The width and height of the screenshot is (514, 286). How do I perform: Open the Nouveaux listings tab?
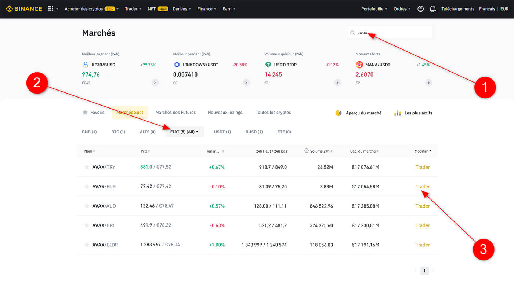tap(225, 113)
